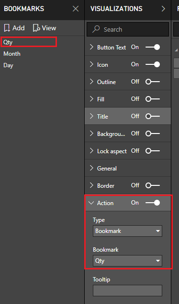Screen dimensions: 179x304
Task: Expand the Title section
Action: pos(91,116)
